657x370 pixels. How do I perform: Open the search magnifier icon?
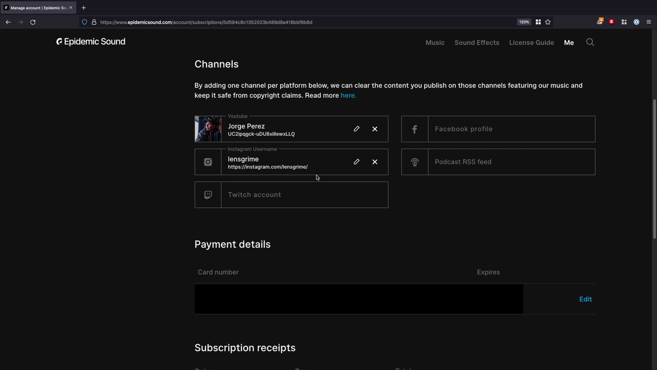click(590, 42)
